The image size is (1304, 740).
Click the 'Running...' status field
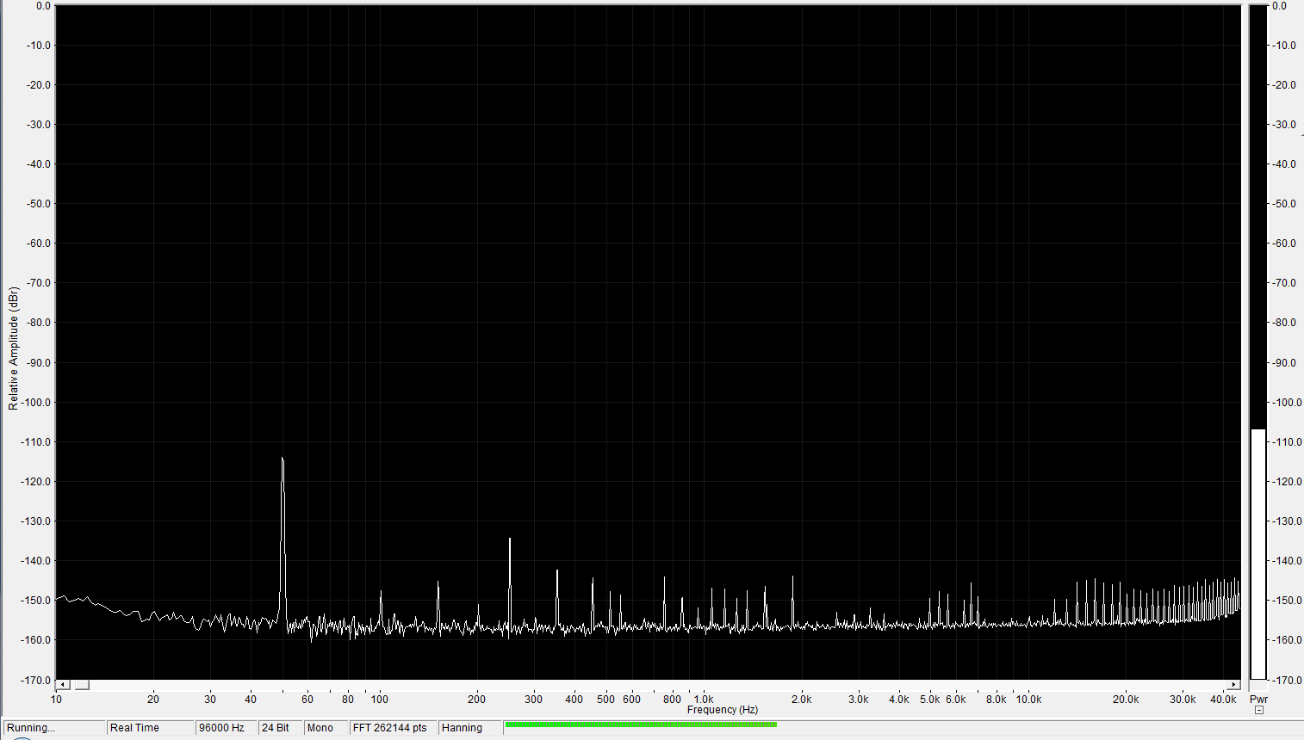pyautogui.click(x=54, y=728)
